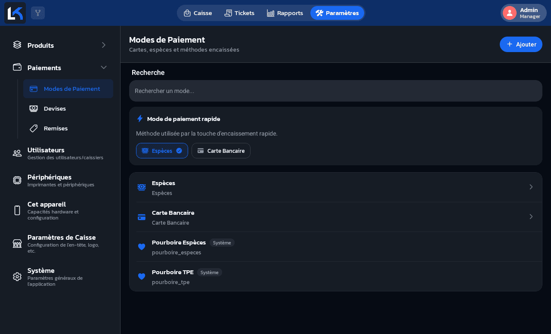Click the LK app logo
This screenshot has width=551, height=334.
click(15, 13)
